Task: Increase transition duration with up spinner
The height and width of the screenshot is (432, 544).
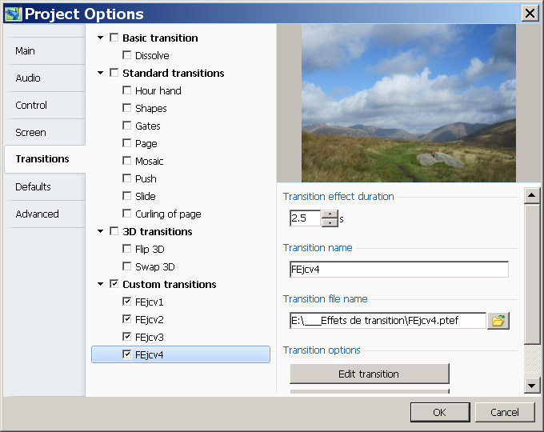Action: click(x=330, y=214)
